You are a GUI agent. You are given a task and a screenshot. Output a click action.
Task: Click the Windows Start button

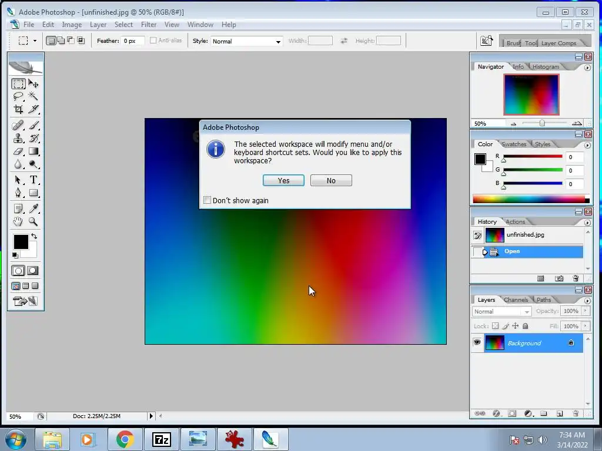[x=16, y=439]
